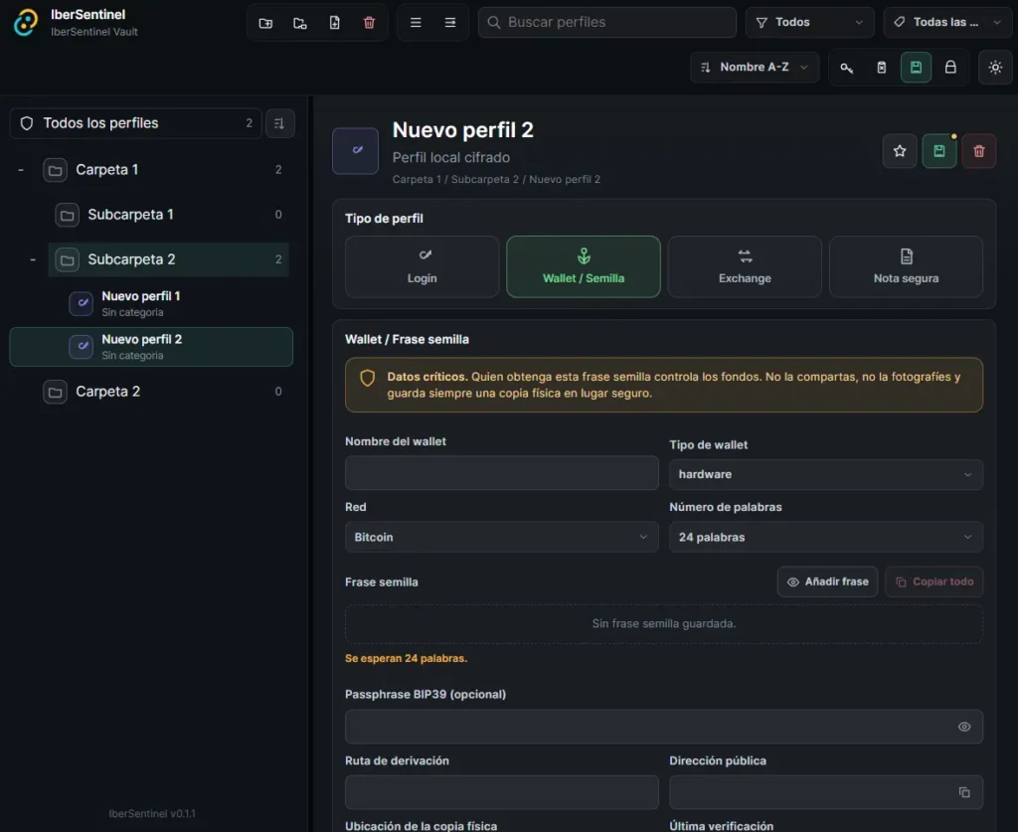Click 'Perfil local cifrado' subtitle
The height and width of the screenshot is (832, 1018).
(x=451, y=158)
